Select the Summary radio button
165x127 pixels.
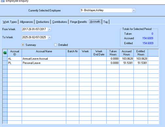click(23, 45)
